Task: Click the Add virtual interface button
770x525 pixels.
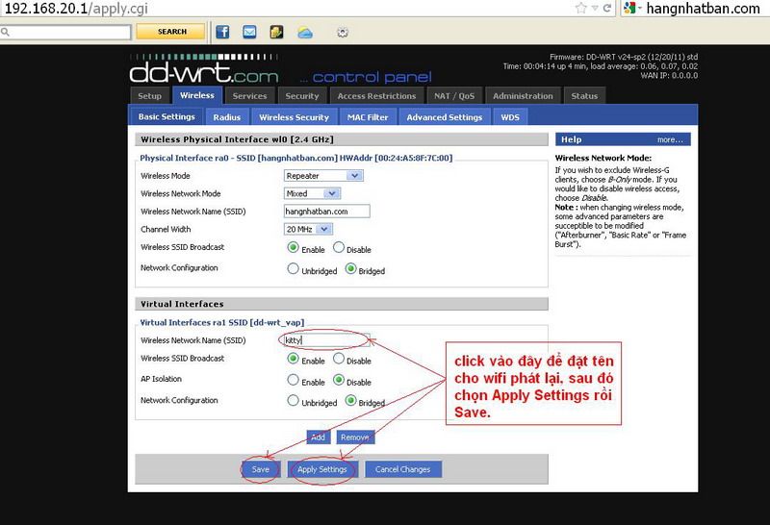Action: click(x=319, y=437)
